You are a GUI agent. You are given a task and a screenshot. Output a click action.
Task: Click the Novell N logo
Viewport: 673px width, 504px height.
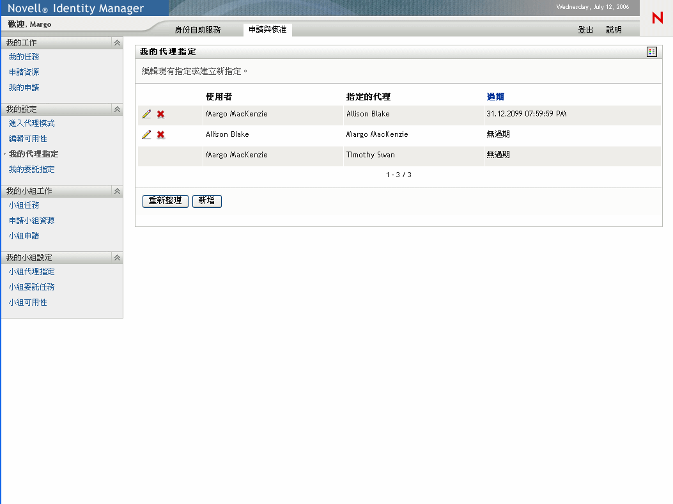coord(657,18)
